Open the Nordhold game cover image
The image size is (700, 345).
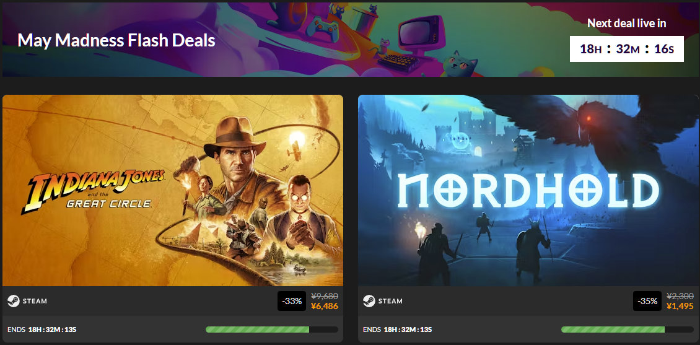(x=528, y=190)
